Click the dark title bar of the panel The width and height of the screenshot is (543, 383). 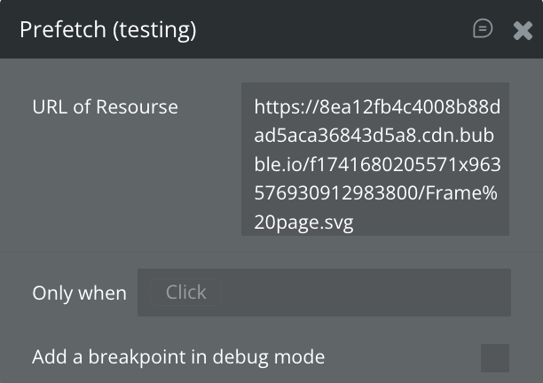[337, 30]
